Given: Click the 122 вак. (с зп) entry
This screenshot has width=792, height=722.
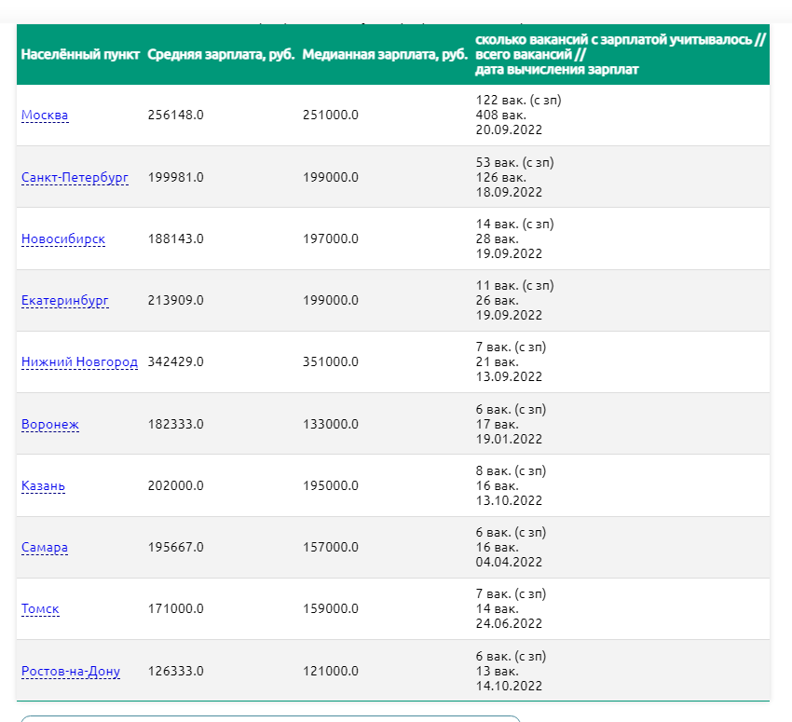Looking at the screenshot, I should [x=519, y=101].
